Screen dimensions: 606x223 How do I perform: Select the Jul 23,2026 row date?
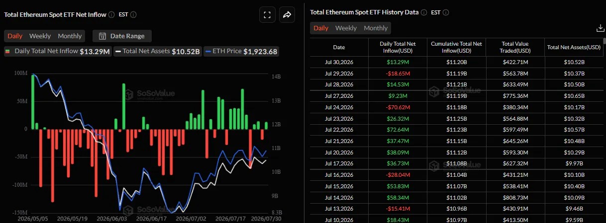(x=339, y=118)
